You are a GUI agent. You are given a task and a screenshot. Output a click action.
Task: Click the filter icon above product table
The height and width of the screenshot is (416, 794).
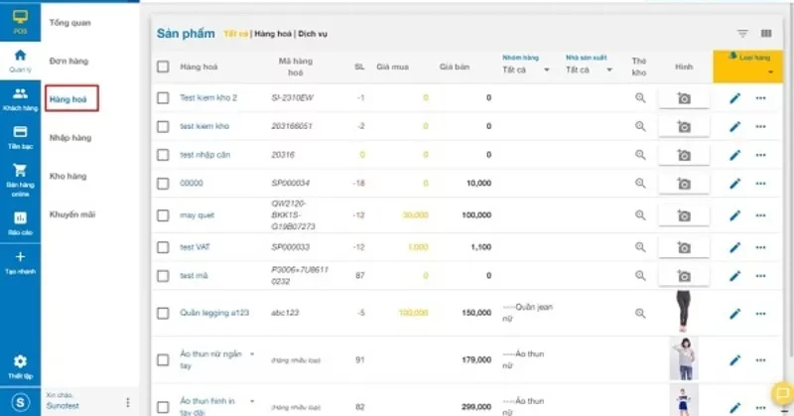742,34
